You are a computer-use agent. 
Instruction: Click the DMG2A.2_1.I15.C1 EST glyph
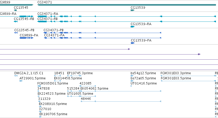pos(16,76)
